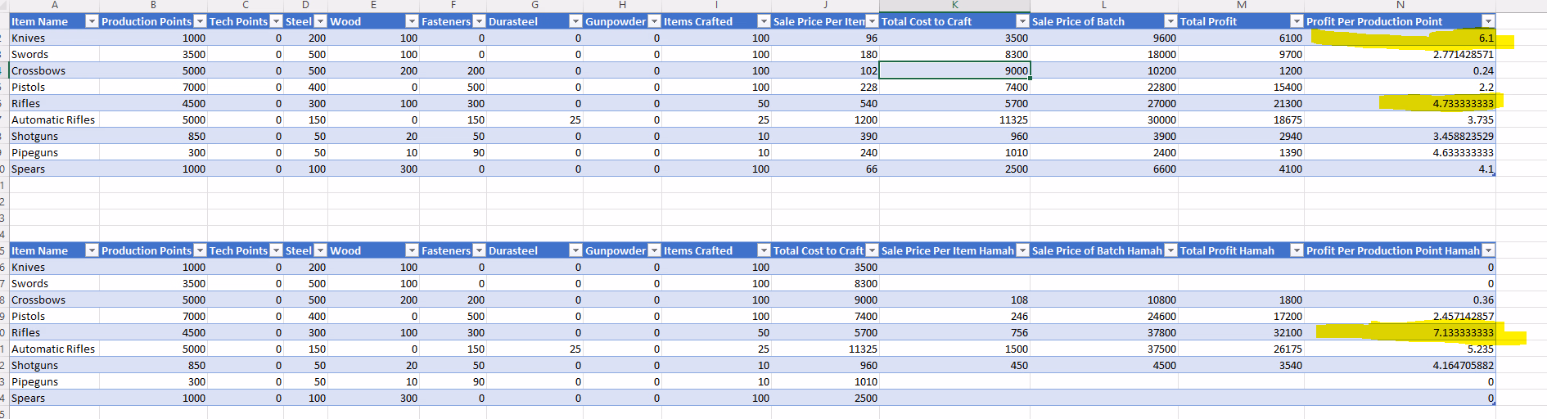Open the Total Profit Hamah filter dropdown

pyautogui.click(x=1297, y=250)
